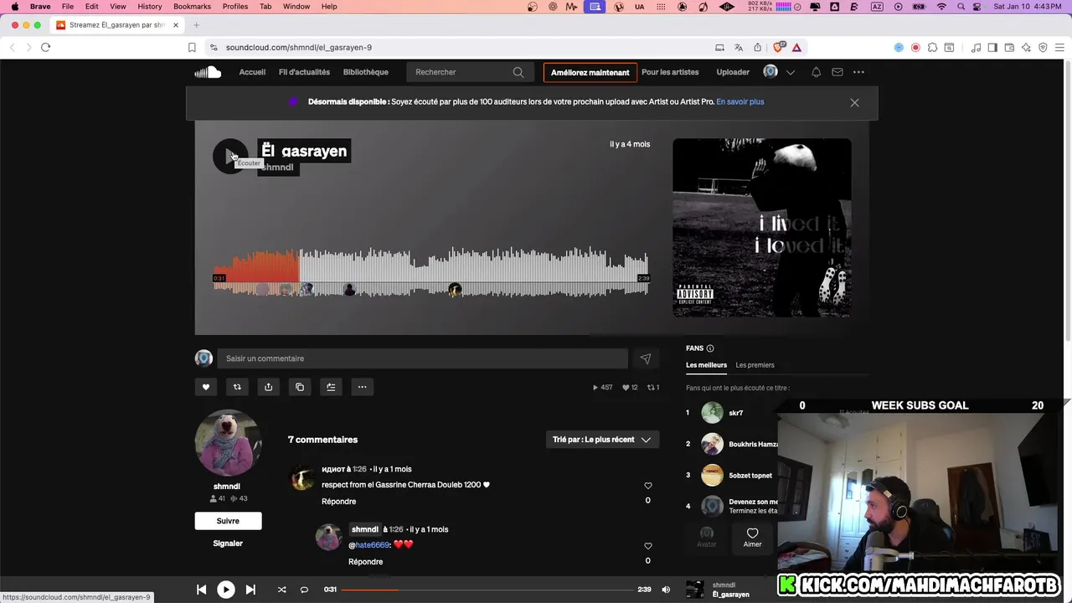Reply to shmndl's comment via Répondre
Viewport: 1072px width, 603px height.
366,562
